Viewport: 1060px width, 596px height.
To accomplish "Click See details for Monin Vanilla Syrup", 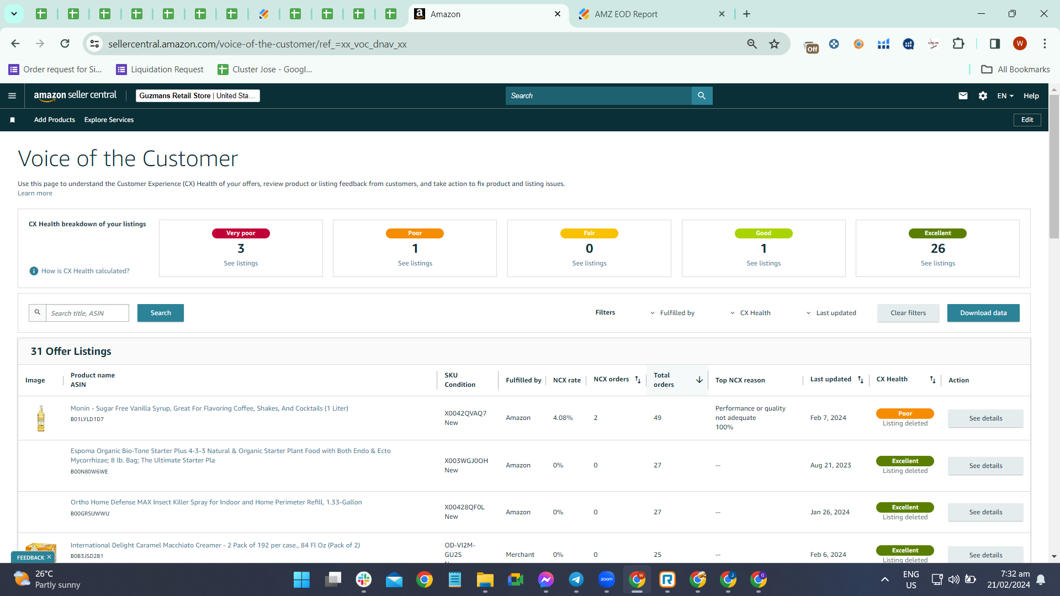I will pos(985,418).
